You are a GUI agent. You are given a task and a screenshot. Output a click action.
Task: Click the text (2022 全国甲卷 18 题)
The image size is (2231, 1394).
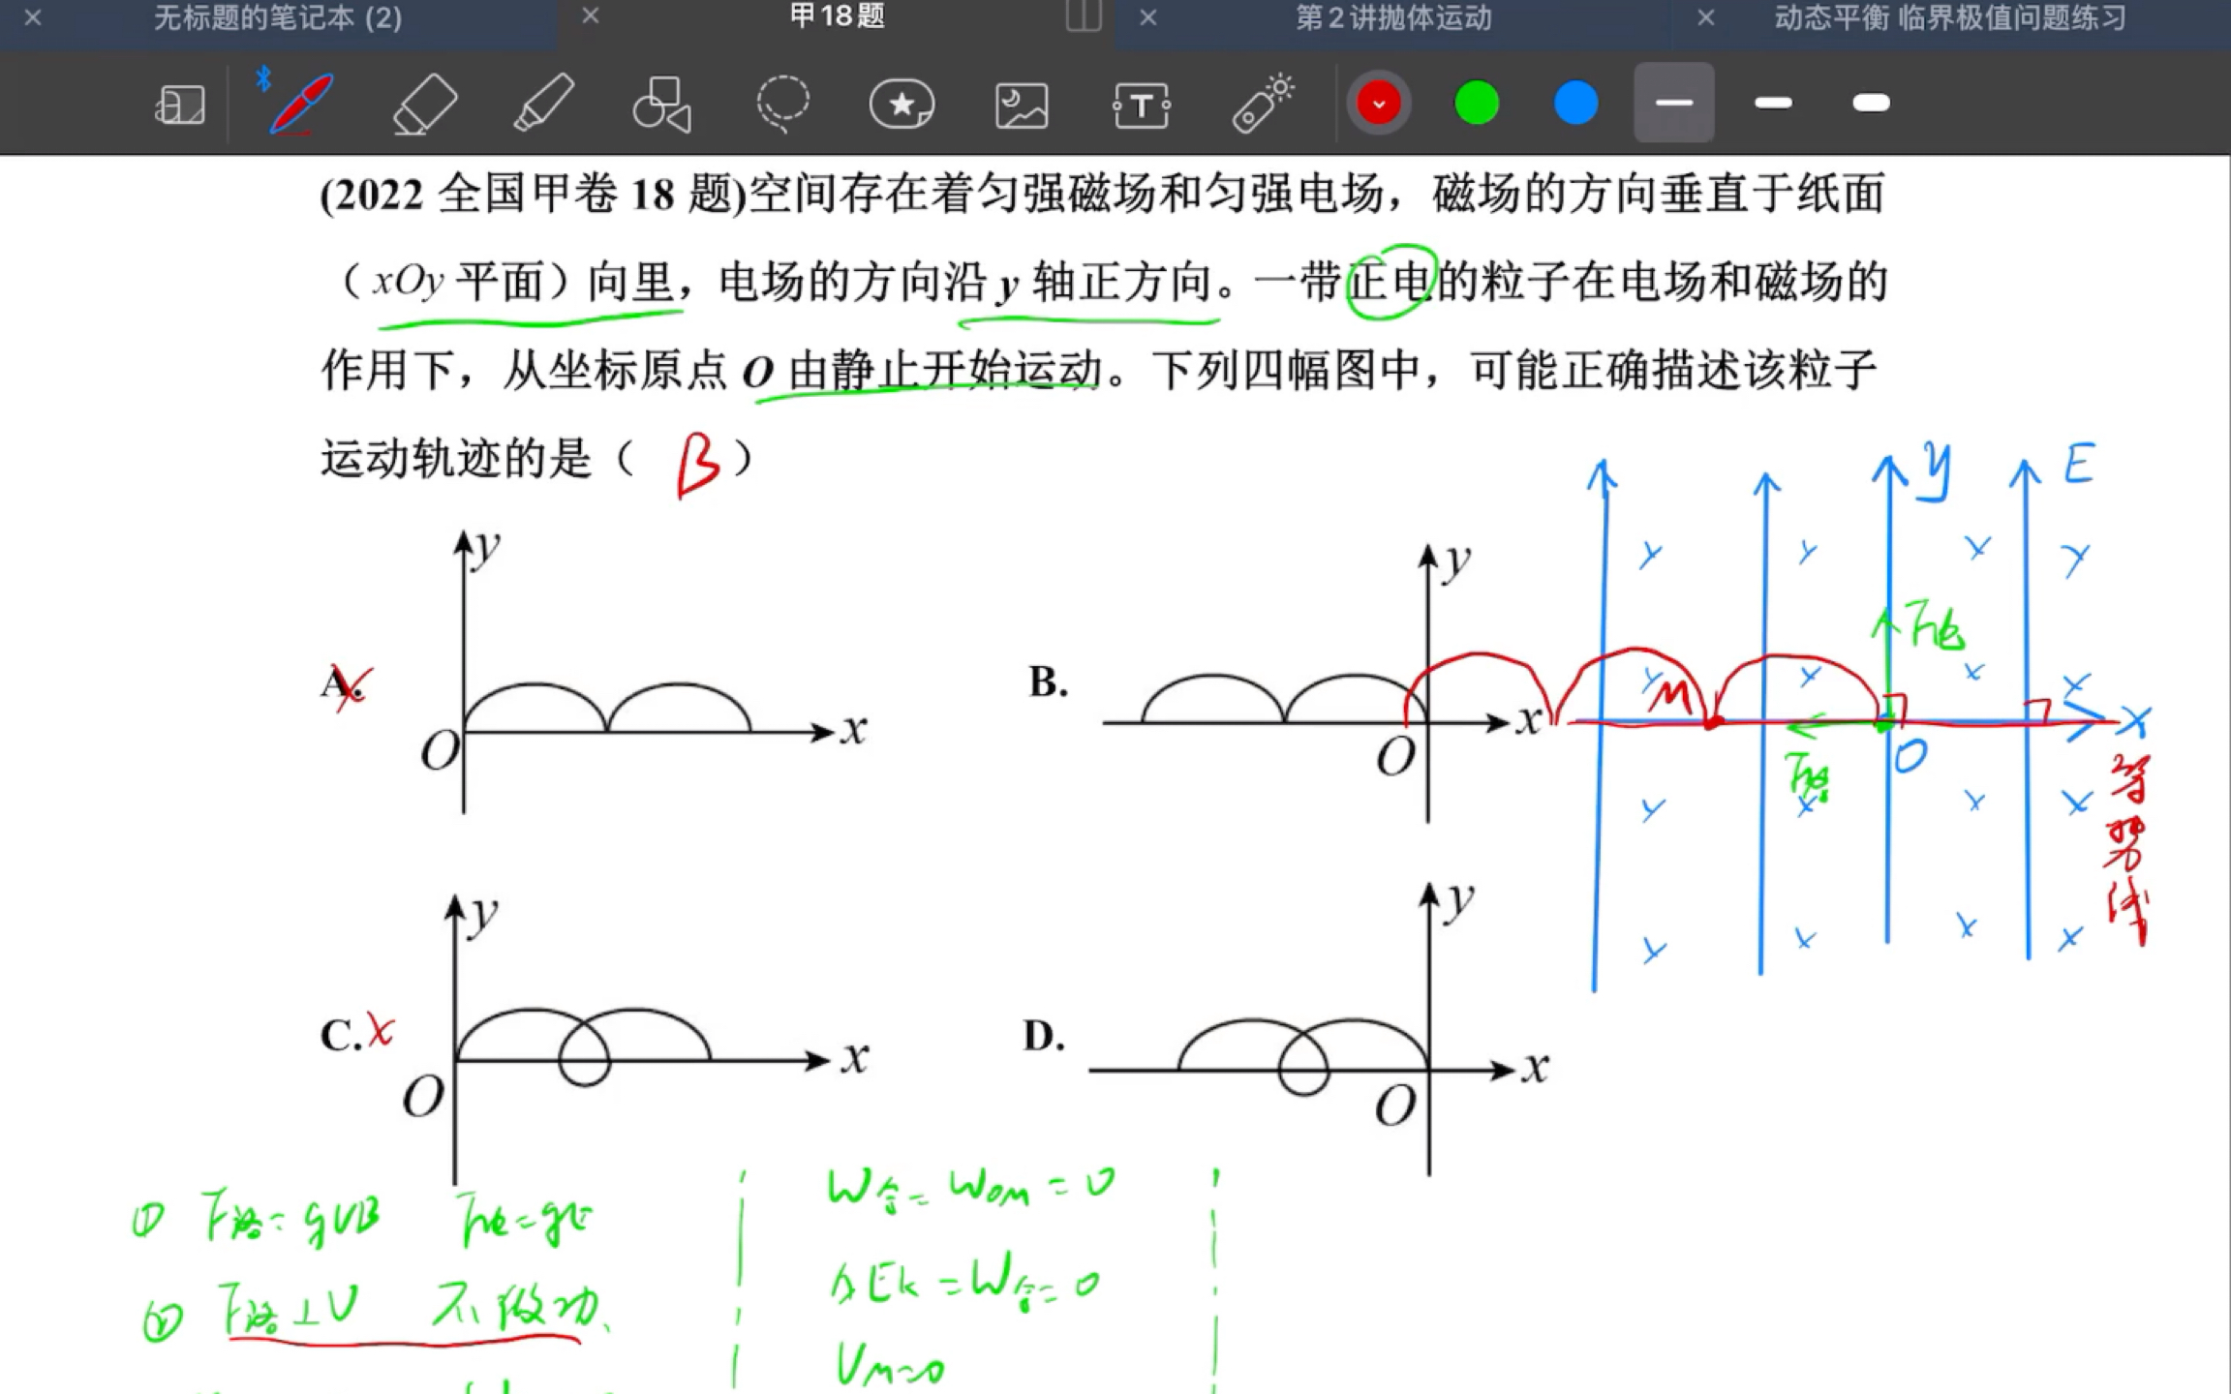pyautogui.click(x=534, y=194)
